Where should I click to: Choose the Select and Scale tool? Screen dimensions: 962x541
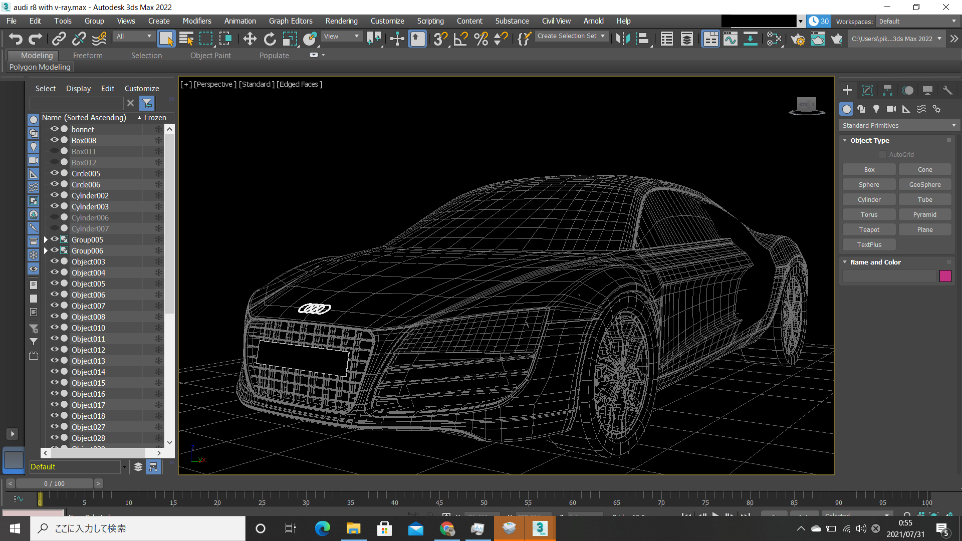point(290,39)
